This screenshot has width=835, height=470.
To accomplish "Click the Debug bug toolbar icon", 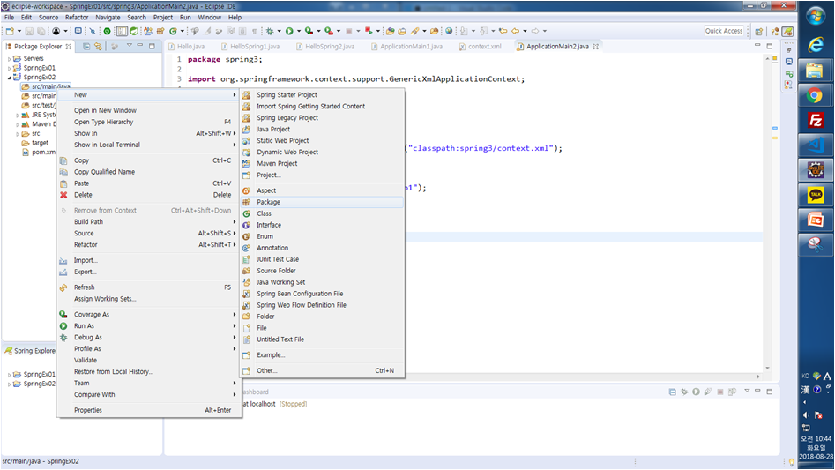I will coord(270,31).
